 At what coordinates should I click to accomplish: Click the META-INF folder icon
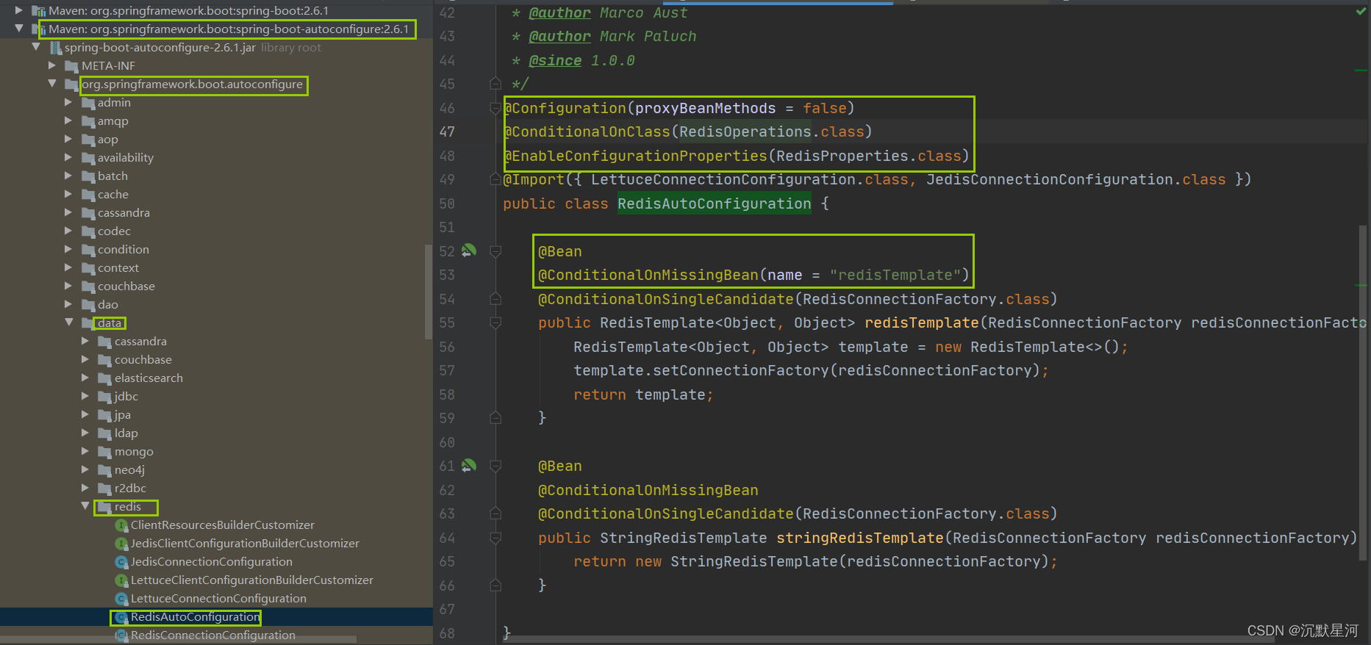coord(71,66)
